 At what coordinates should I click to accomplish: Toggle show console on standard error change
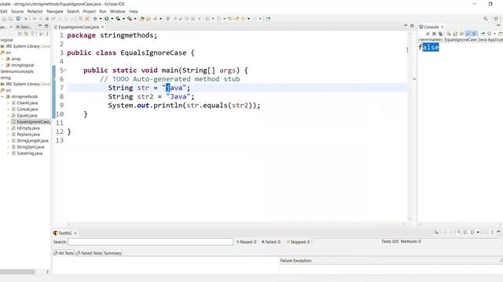[x=475, y=34]
